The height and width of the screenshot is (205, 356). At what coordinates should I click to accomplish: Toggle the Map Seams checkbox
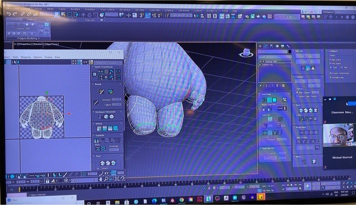pyautogui.click(x=330, y=60)
